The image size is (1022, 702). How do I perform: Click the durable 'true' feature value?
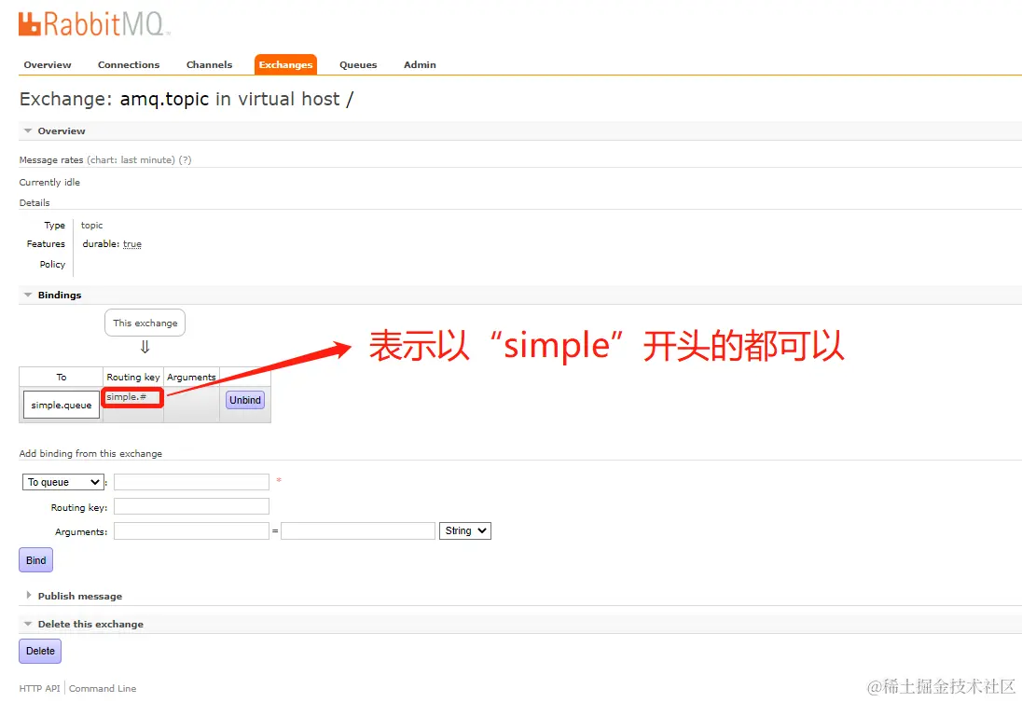[x=132, y=243]
